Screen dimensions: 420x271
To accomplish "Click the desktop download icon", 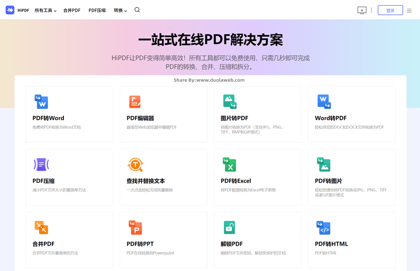I will pos(362,10).
